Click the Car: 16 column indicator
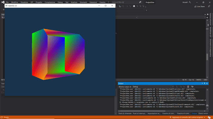 [191, 80]
